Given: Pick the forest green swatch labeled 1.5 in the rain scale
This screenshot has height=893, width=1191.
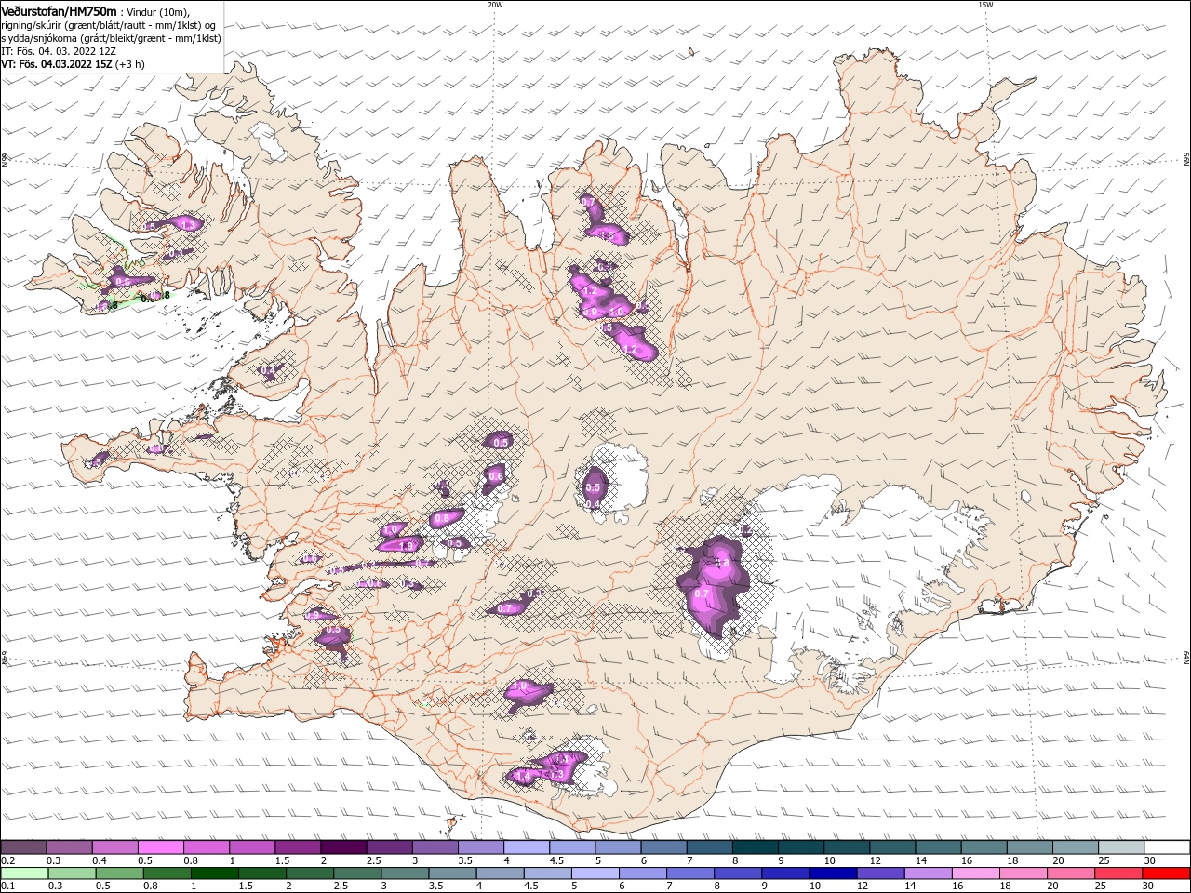Looking at the screenshot, I should tap(261, 873).
